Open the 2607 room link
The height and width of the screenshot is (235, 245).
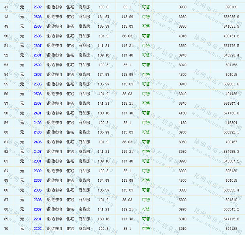click(38, 46)
